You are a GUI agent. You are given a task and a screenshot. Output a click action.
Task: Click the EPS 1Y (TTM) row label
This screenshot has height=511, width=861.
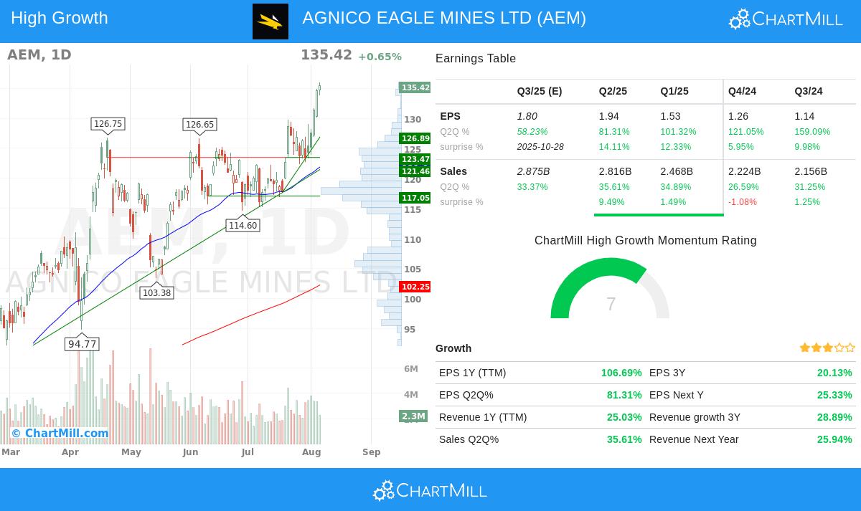point(473,373)
